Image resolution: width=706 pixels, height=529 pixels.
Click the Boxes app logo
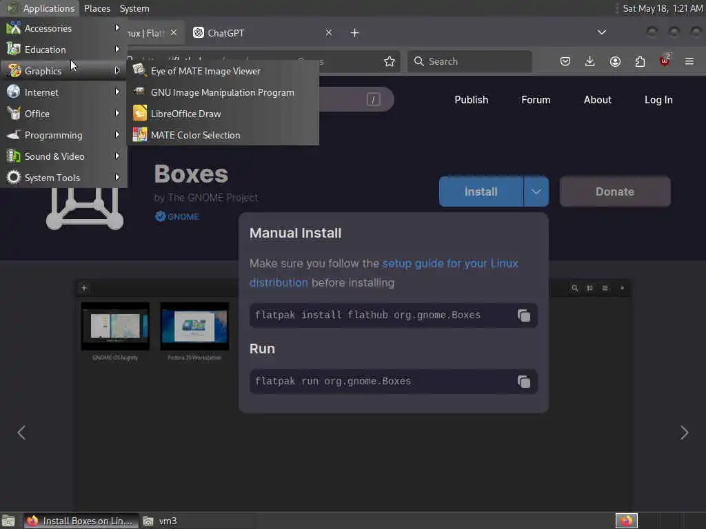pos(85,209)
